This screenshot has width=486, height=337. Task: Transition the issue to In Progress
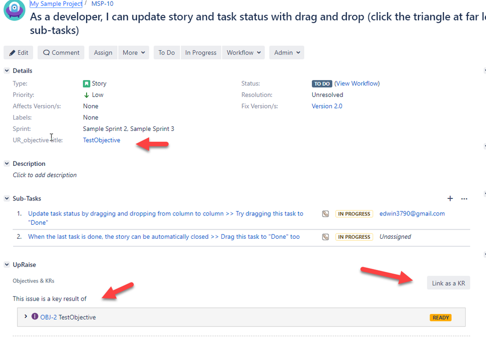point(201,53)
